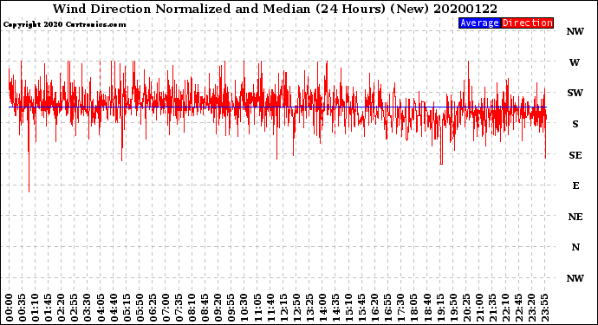Click the 20:25 time axis label

click(466, 308)
